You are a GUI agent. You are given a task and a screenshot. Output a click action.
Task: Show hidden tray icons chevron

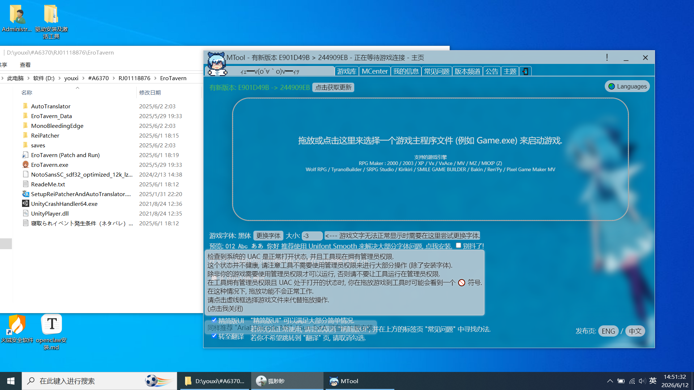[x=610, y=381]
